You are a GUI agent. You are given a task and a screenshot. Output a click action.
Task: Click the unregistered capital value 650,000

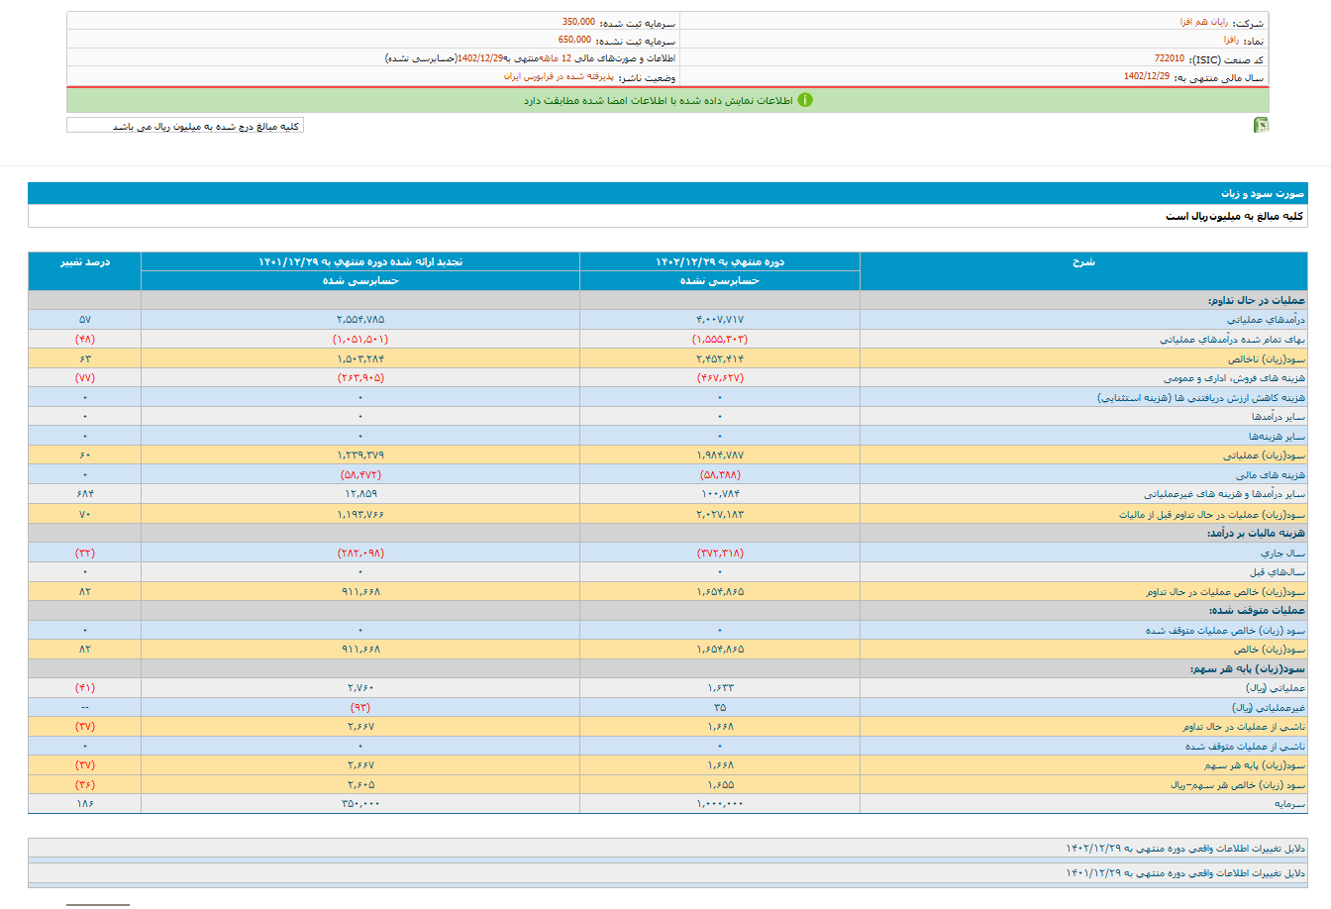[574, 41]
